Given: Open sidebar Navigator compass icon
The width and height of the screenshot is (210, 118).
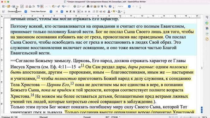Looking at the screenshot, I should [x=207, y=39].
